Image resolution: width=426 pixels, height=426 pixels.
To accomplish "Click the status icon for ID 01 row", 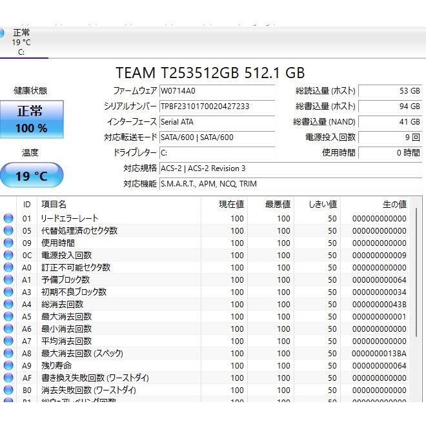I will tap(8, 218).
